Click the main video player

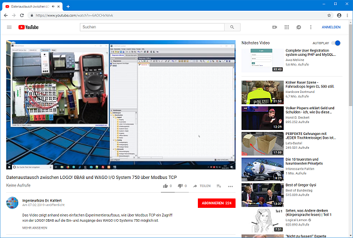[x=121, y=105]
